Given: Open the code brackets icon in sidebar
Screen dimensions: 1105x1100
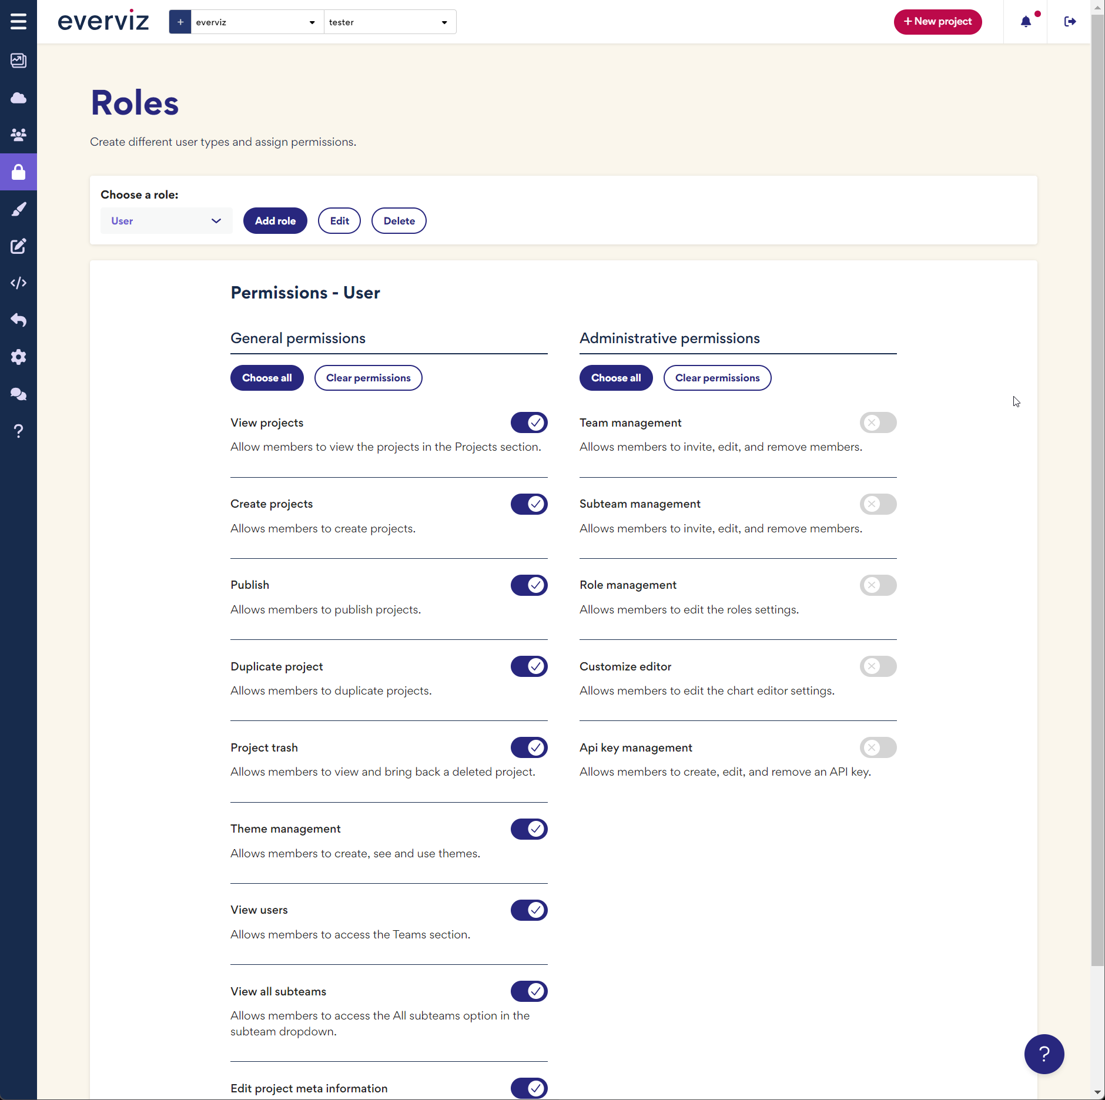Looking at the screenshot, I should [18, 283].
